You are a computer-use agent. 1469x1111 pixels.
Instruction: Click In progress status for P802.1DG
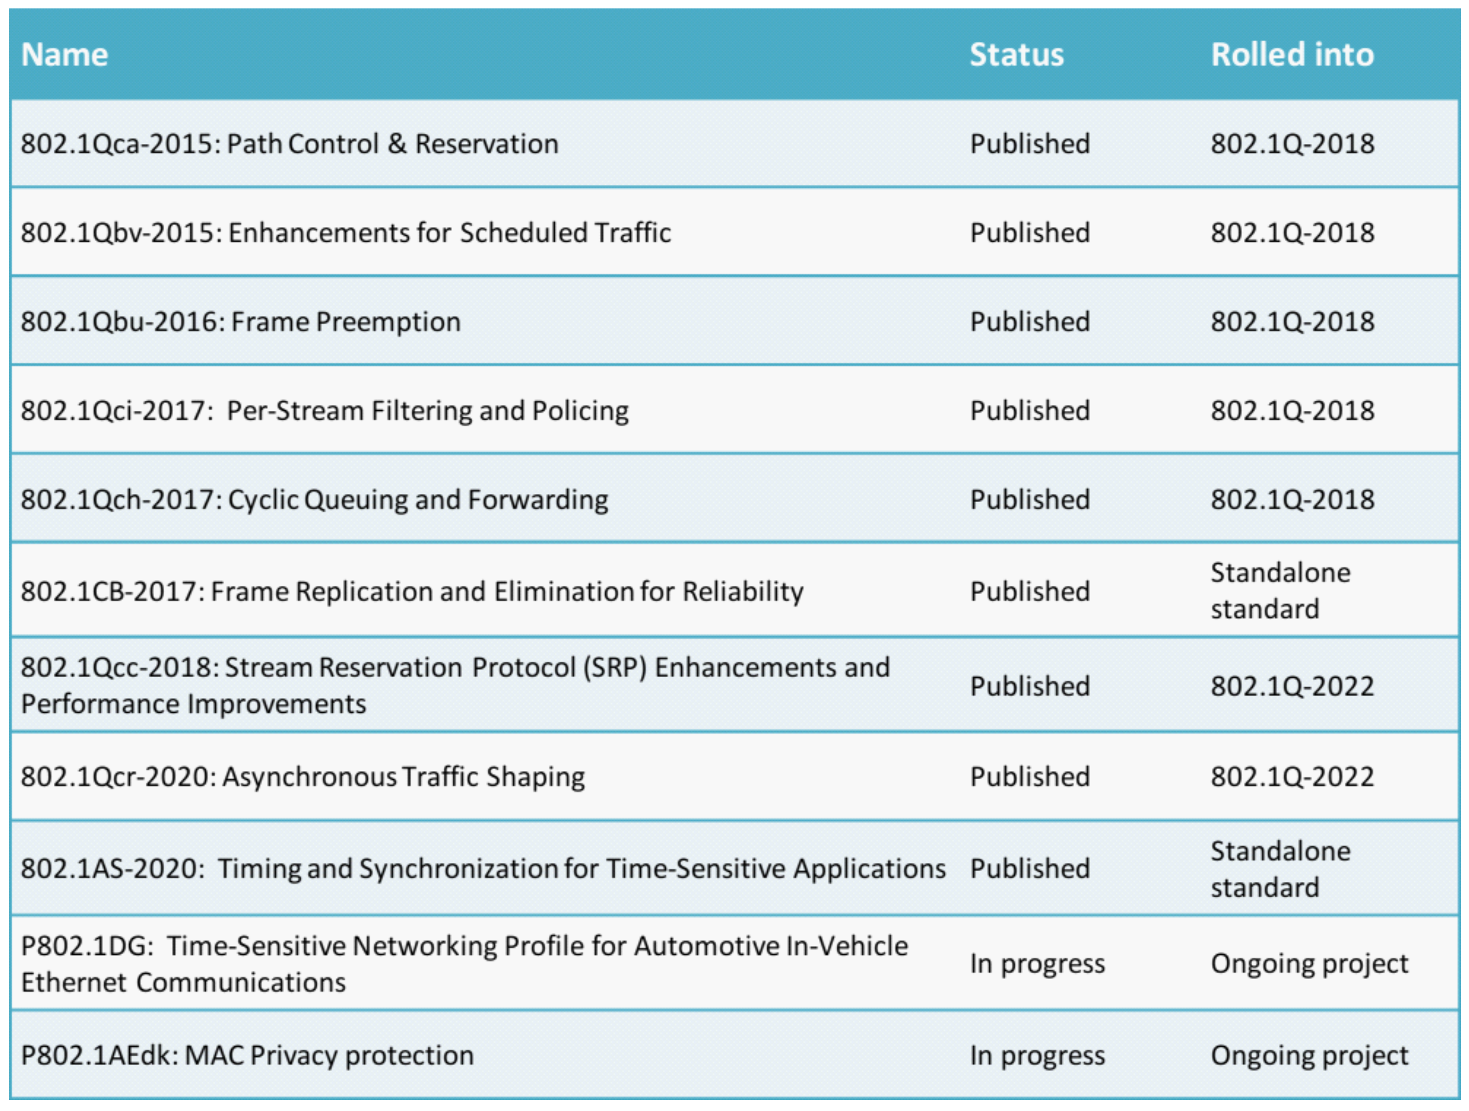click(x=1036, y=964)
